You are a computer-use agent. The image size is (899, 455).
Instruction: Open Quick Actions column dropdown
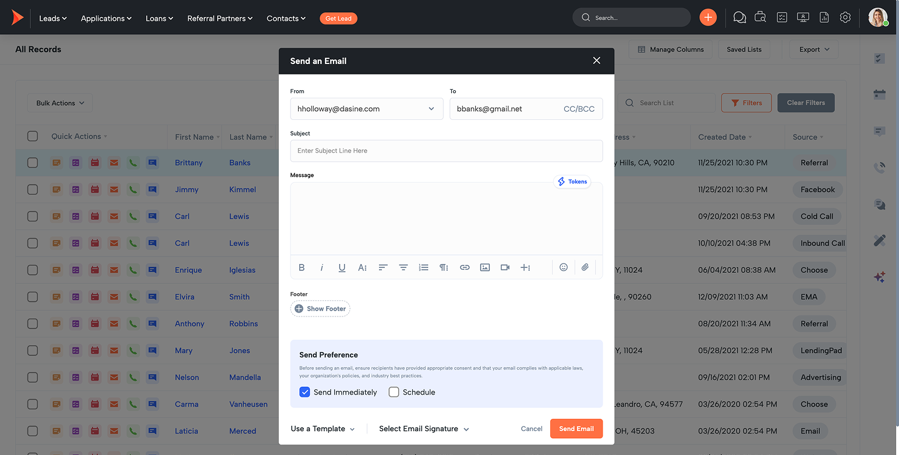click(x=106, y=137)
